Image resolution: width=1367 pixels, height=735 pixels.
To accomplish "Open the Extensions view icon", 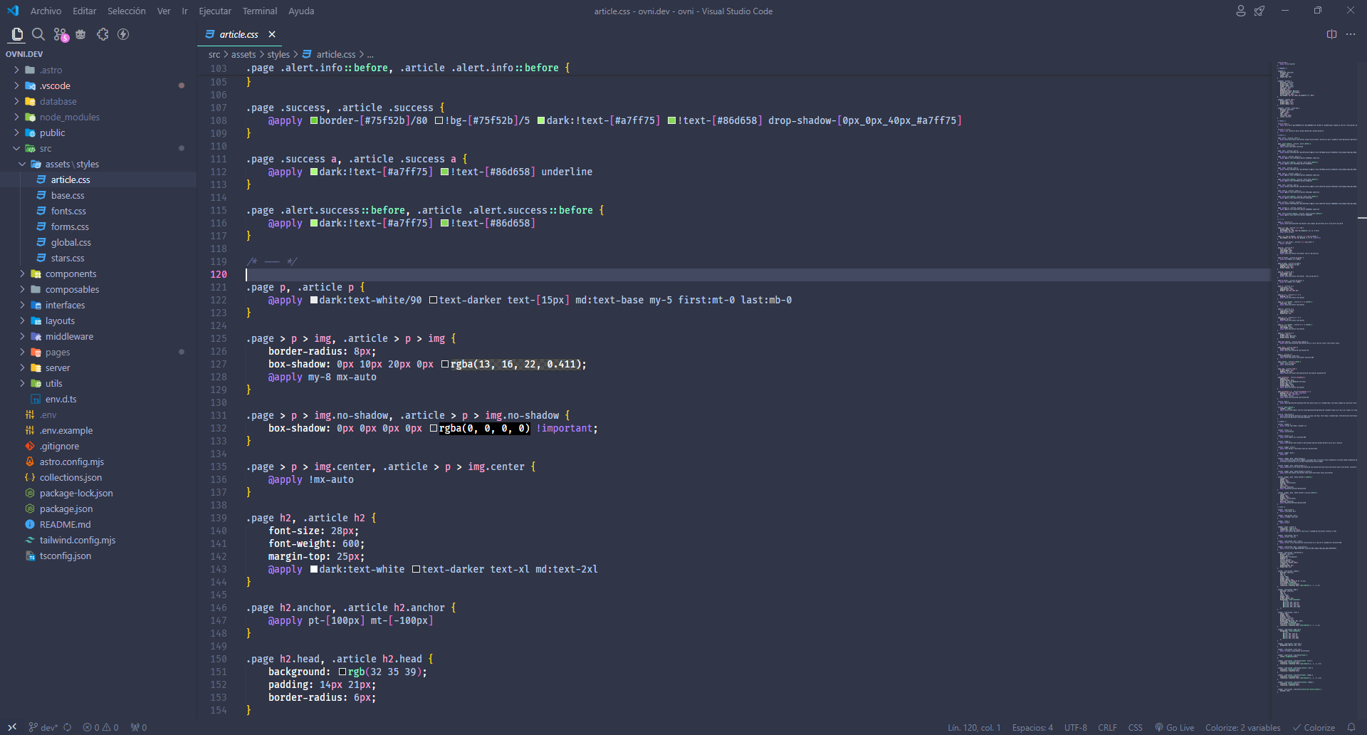I will click(103, 34).
